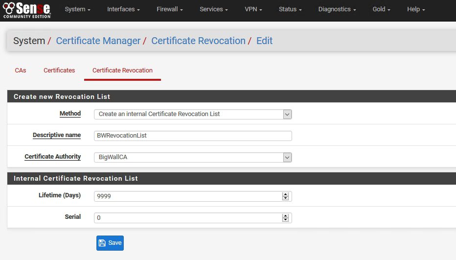Image resolution: width=456 pixels, height=260 pixels.
Task: Click into the Descriptive name field
Action: [193, 136]
